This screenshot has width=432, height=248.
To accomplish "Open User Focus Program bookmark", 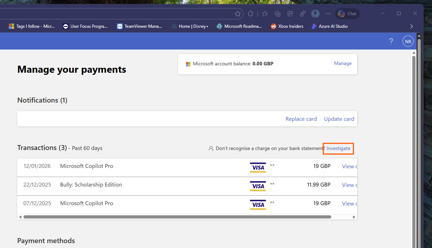I will click(x=85, y=26).
